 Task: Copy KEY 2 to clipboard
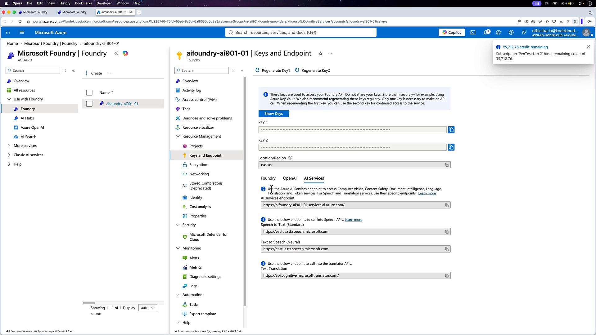(x=451, y=147)
